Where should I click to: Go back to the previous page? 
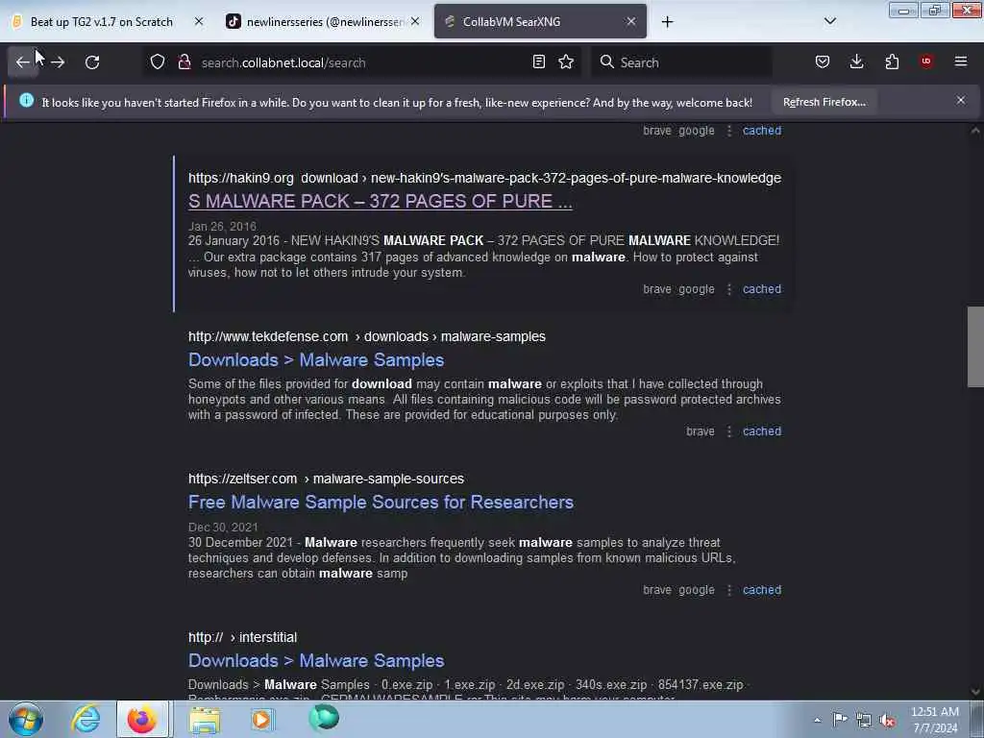pyautogui.click(x=23, y=62)
